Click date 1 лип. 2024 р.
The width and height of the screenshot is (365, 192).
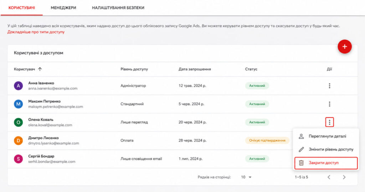click(190, 159)
